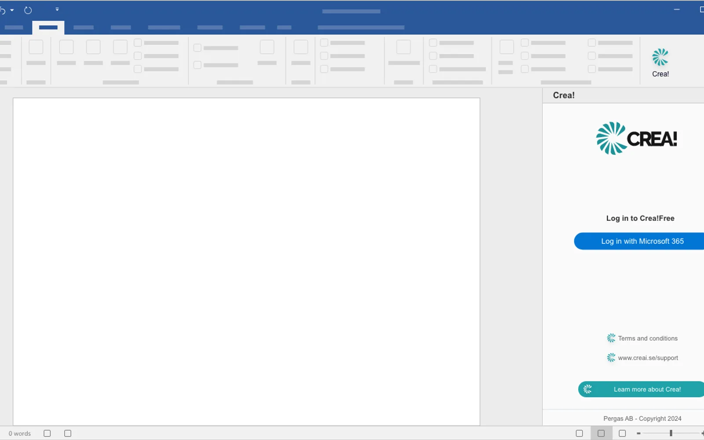Open the Crea! add-in from the ribbon
This screenshot has width=704, height=440.
pos(660,63)
